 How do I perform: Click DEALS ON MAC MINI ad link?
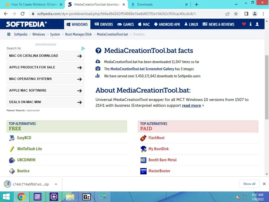pyautogui.click(x=45, y=102)
